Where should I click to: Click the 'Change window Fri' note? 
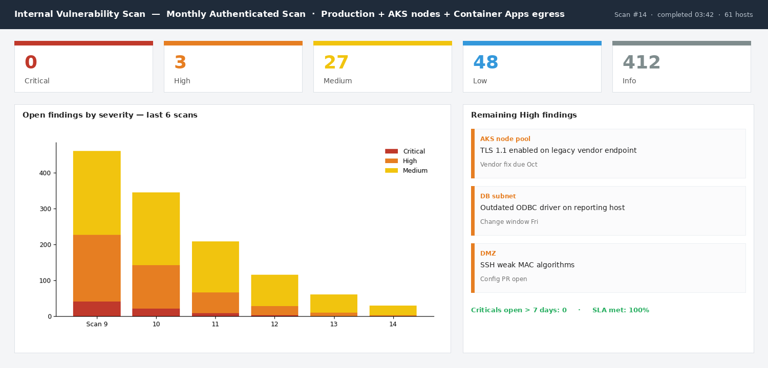[509, 222]
